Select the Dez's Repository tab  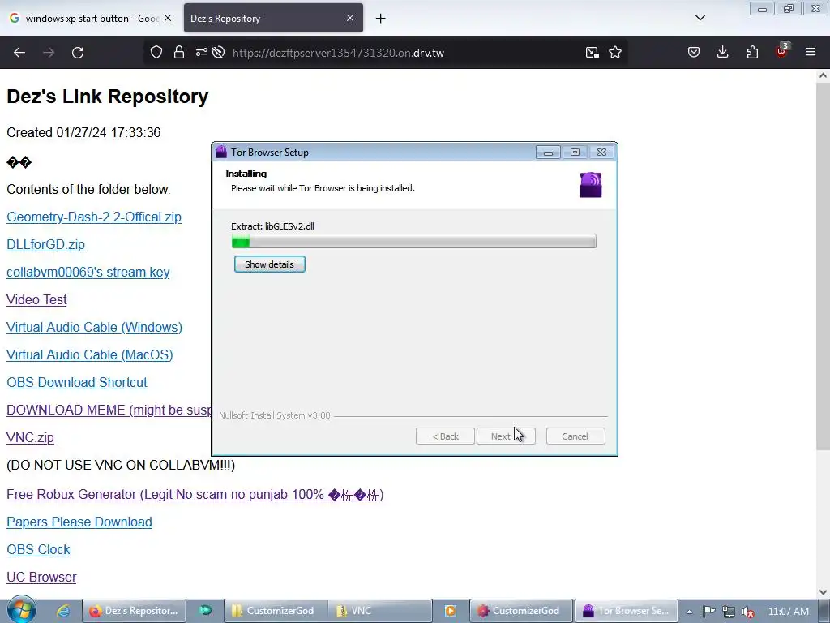click(273, 18)
